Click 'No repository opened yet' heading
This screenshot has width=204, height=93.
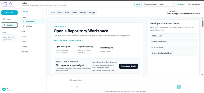(x=70, y=65)
